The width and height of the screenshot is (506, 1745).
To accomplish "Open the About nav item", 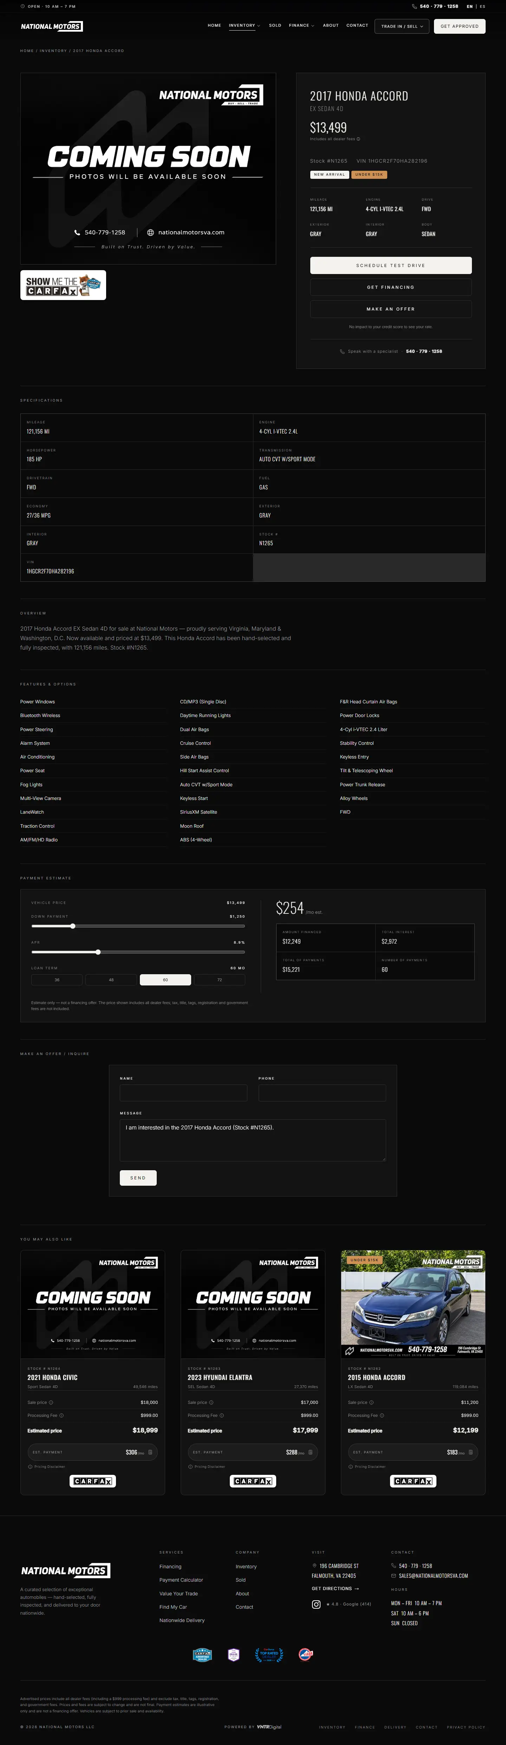I will pos(331,26).
